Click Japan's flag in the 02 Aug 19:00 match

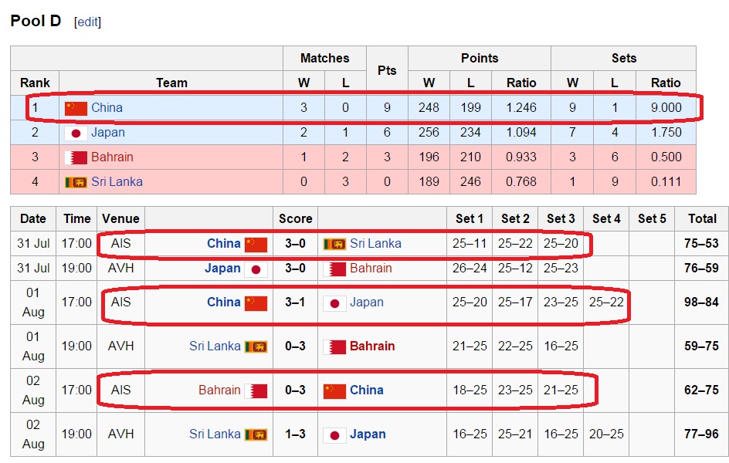(x=334, y=434)
